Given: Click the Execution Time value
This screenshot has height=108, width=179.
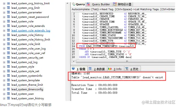Looking at the screenshot, I should [x=108, y=85].
